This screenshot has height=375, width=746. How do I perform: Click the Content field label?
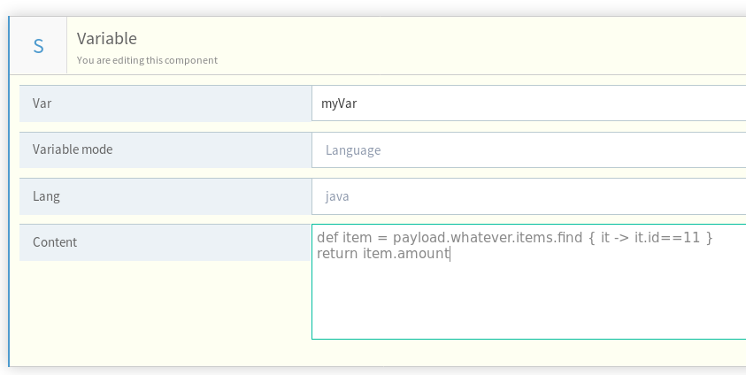55,241
